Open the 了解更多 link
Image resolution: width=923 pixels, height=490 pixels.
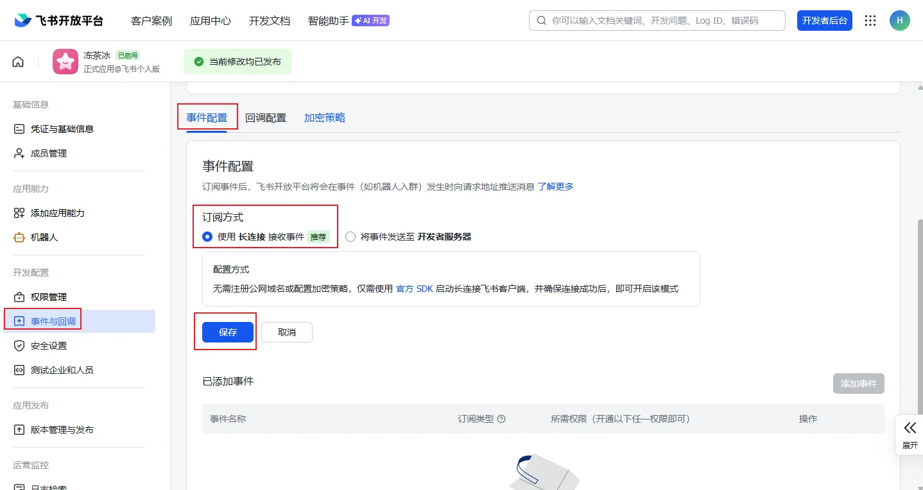tap(555, 187)
